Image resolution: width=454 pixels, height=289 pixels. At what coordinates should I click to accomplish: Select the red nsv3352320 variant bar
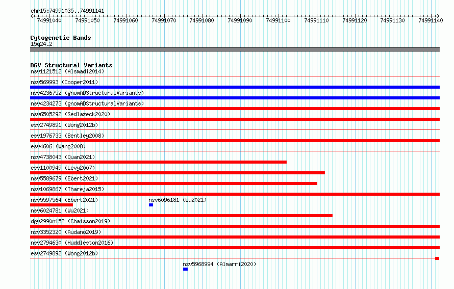point(235,237)
